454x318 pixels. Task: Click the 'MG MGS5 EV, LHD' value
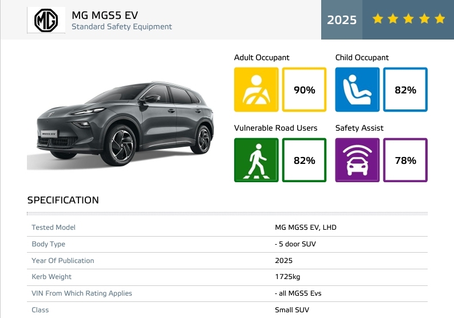306,227
